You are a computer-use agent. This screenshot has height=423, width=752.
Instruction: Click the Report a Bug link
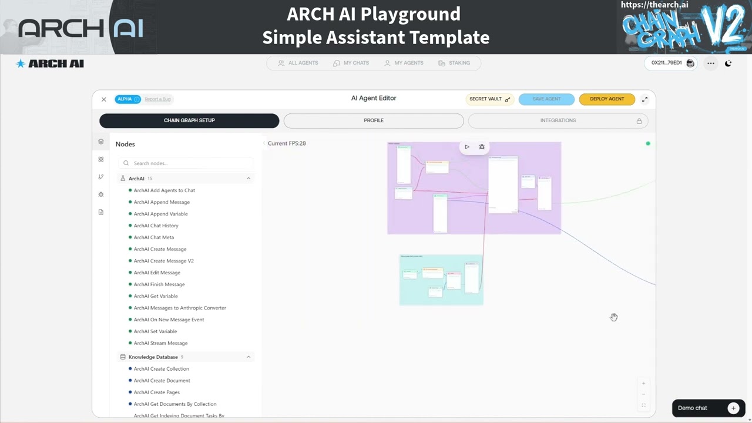click(157, 99)
